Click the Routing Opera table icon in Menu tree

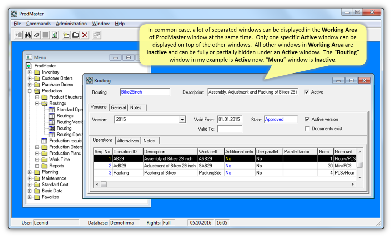pos(51,135)
